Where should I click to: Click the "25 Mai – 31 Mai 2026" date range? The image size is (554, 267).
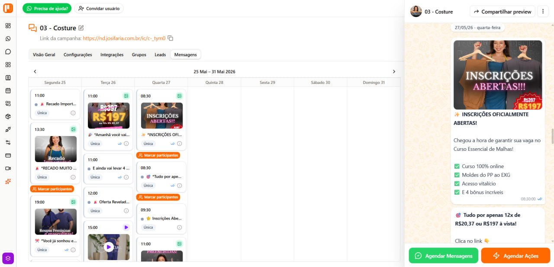[x=215, y=71]
